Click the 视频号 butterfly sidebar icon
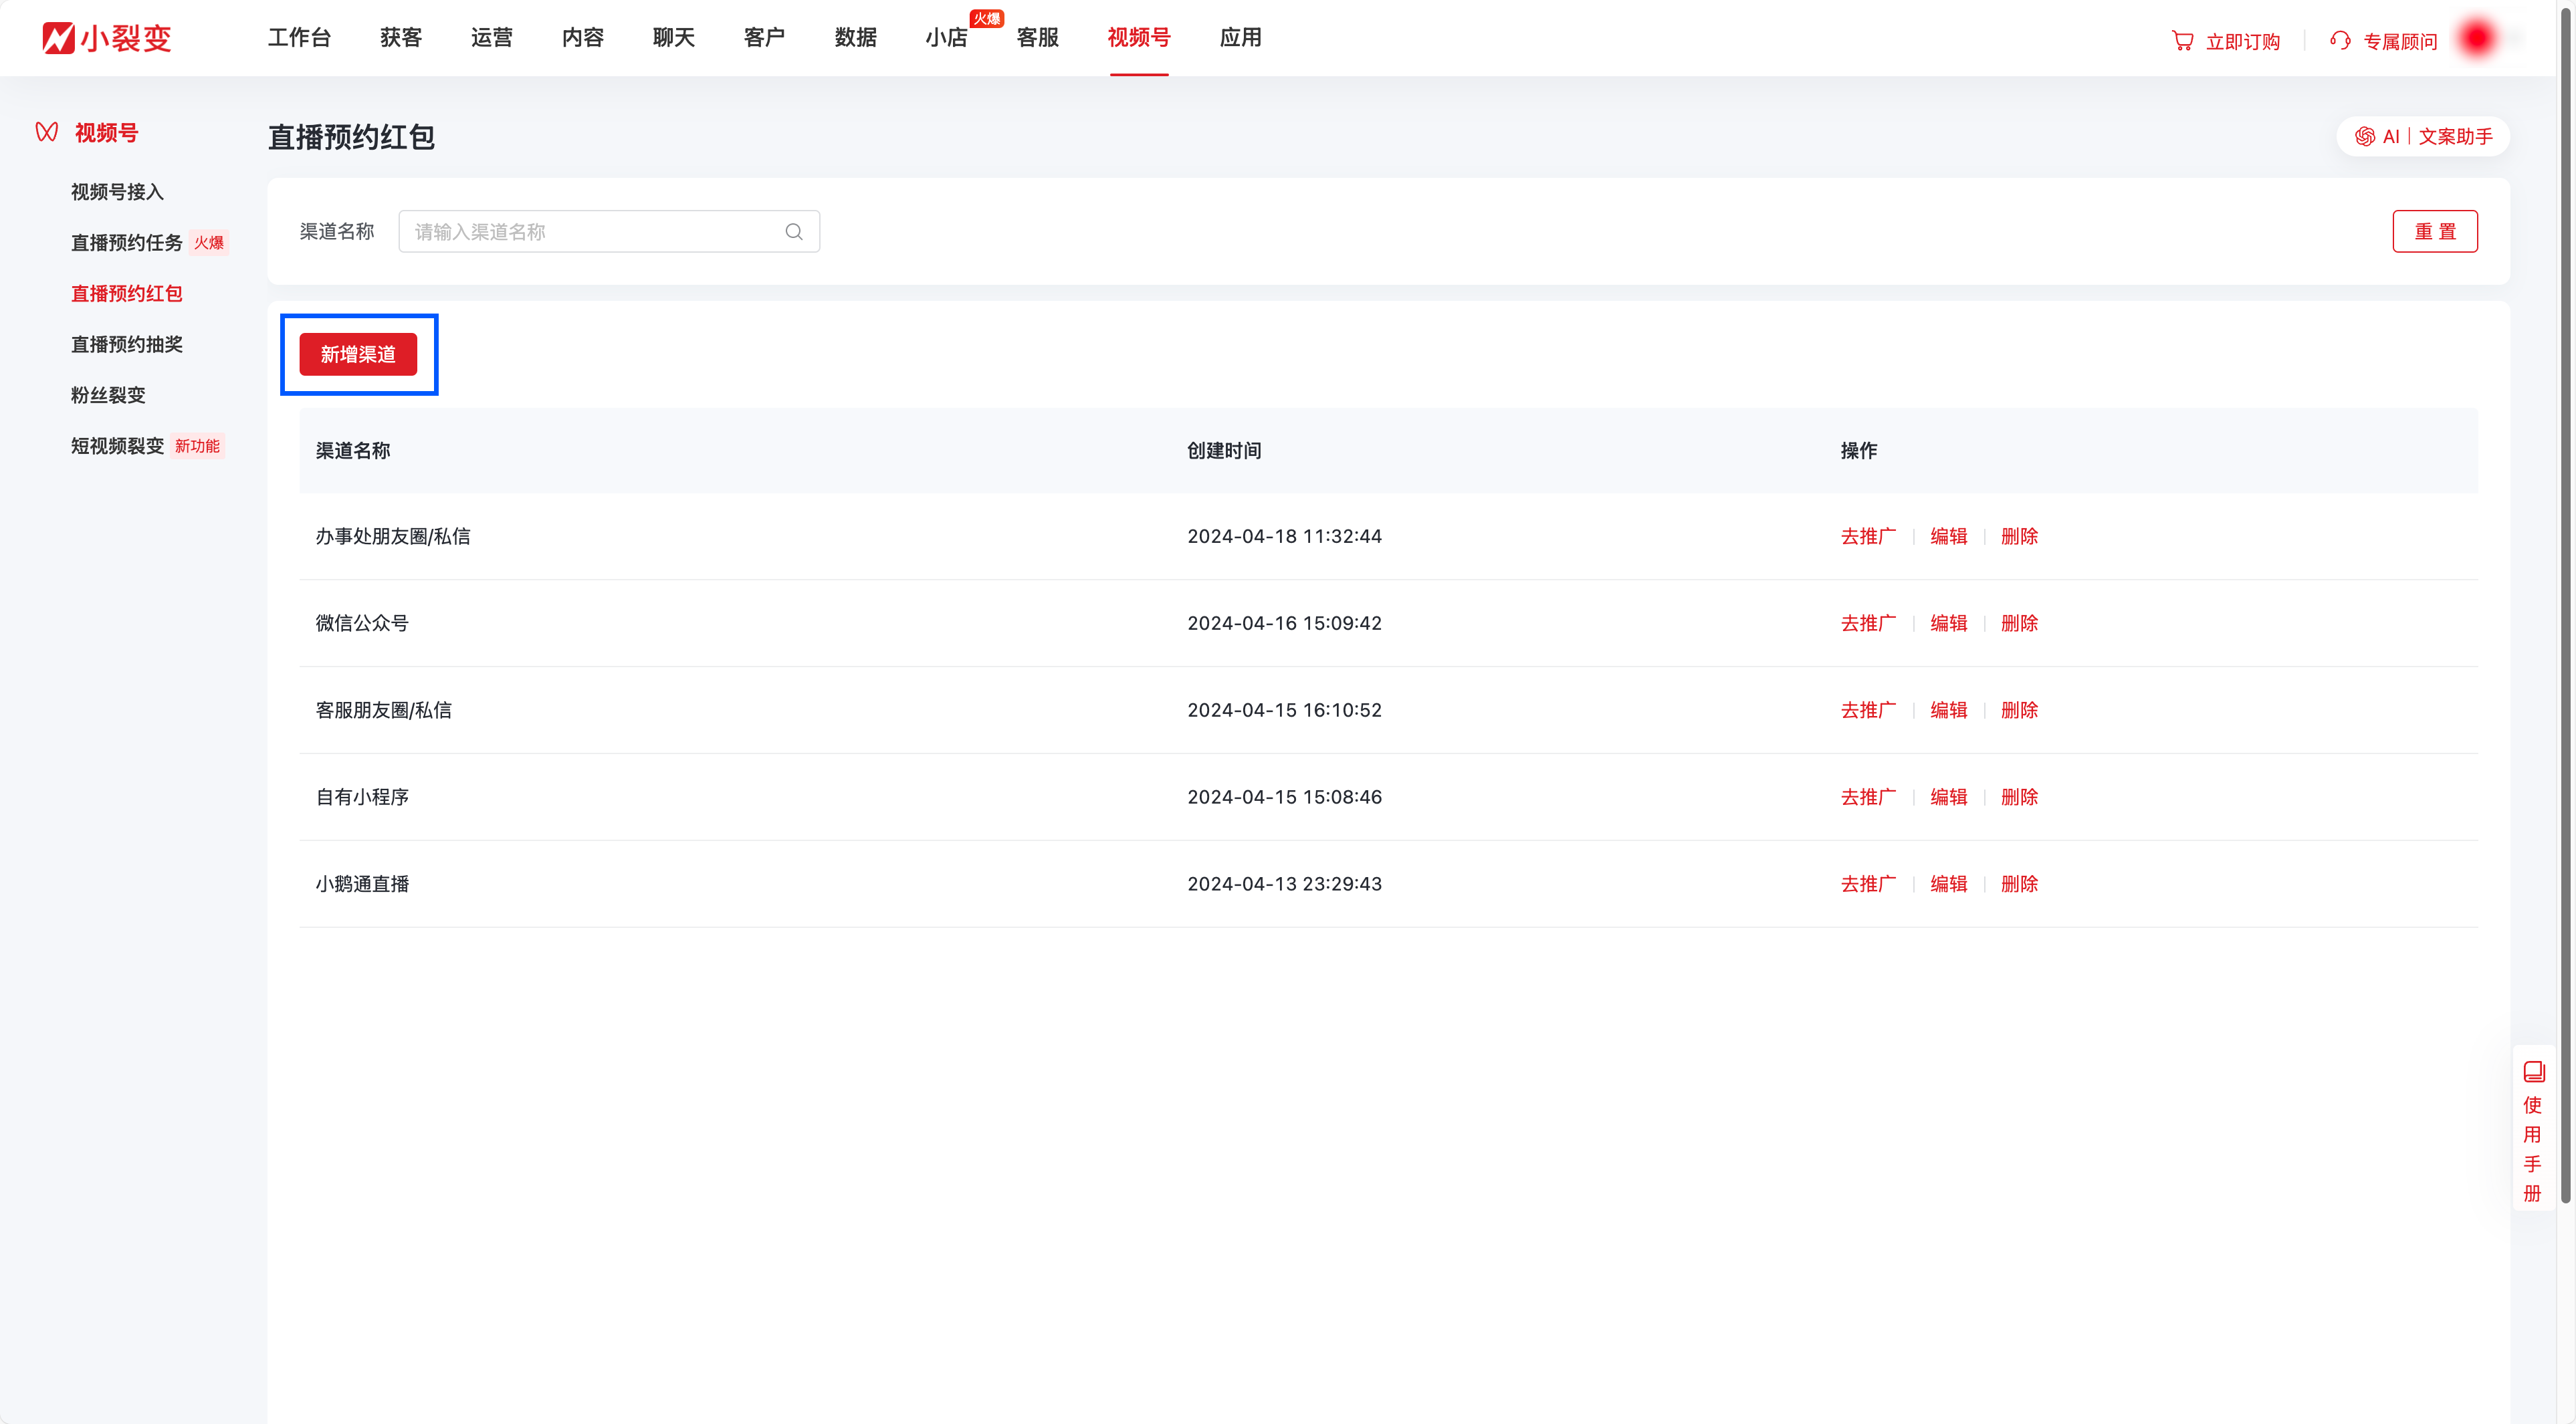2576x1424 pixels. (47, 132)
